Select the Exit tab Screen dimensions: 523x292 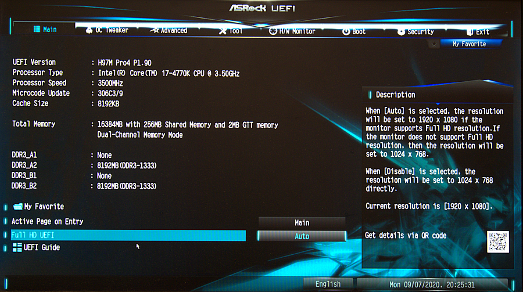pyautogui.click(x=478, y=32)
